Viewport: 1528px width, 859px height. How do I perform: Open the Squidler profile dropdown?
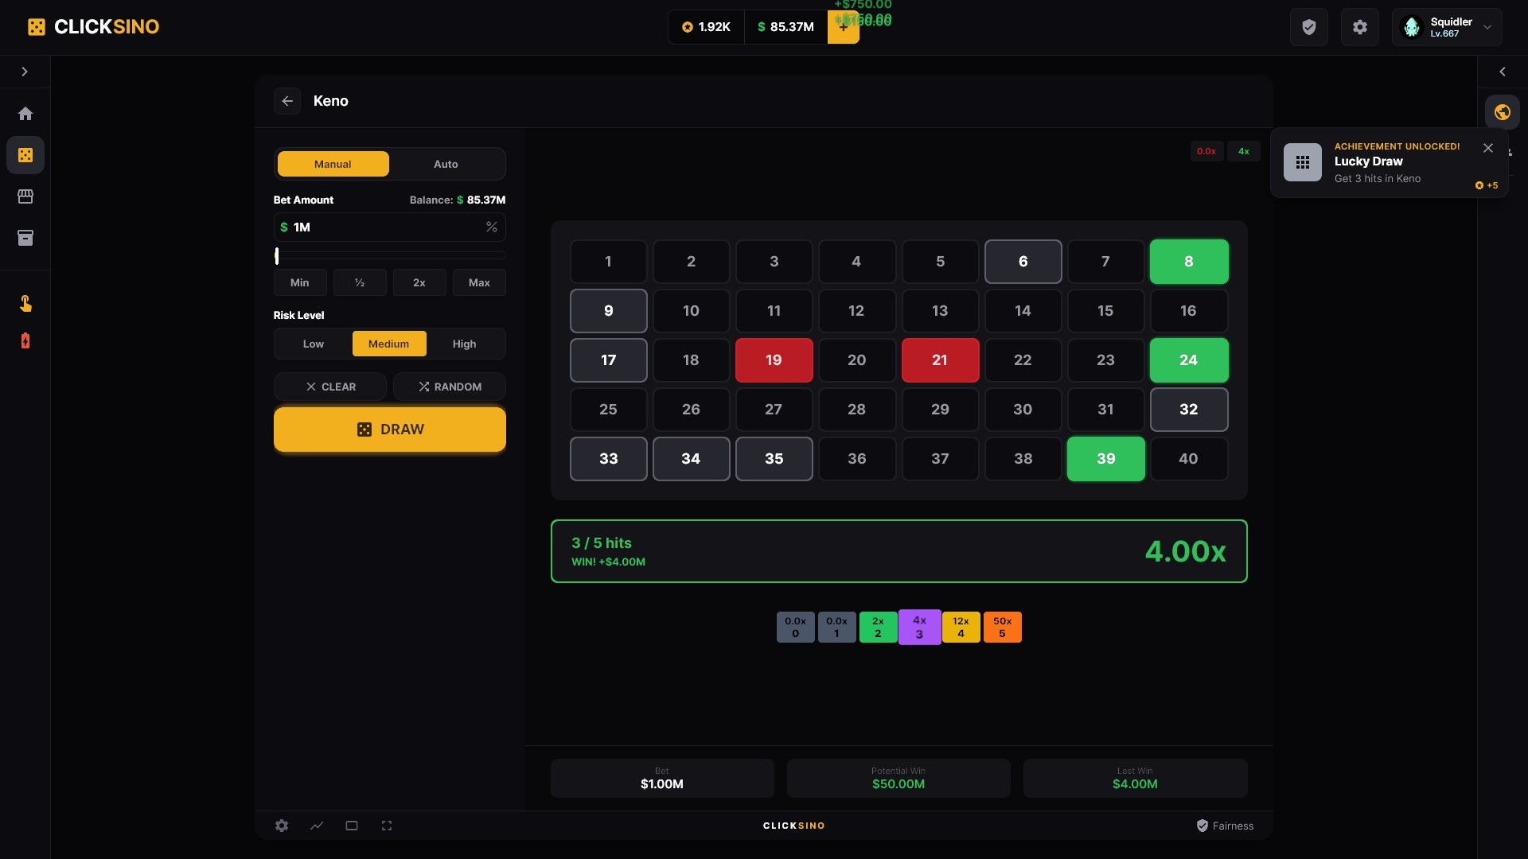click(x=1447, y=27)
